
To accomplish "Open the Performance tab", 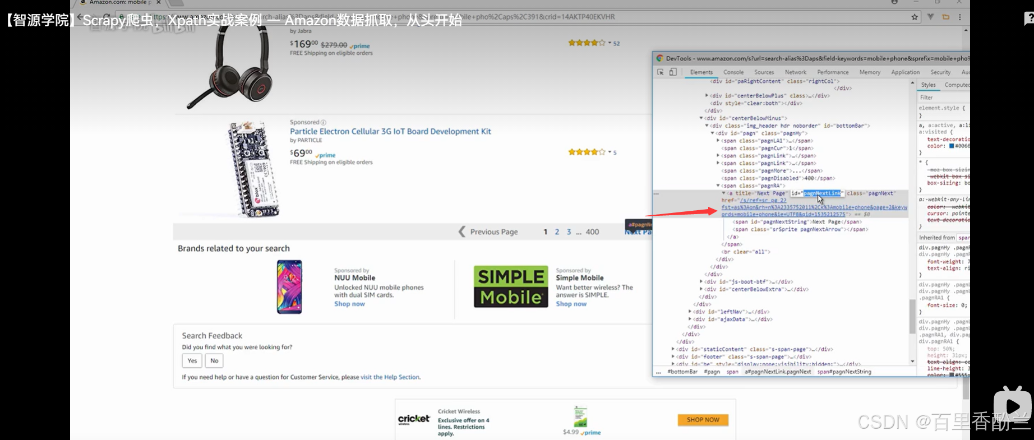I will [833, 72].
